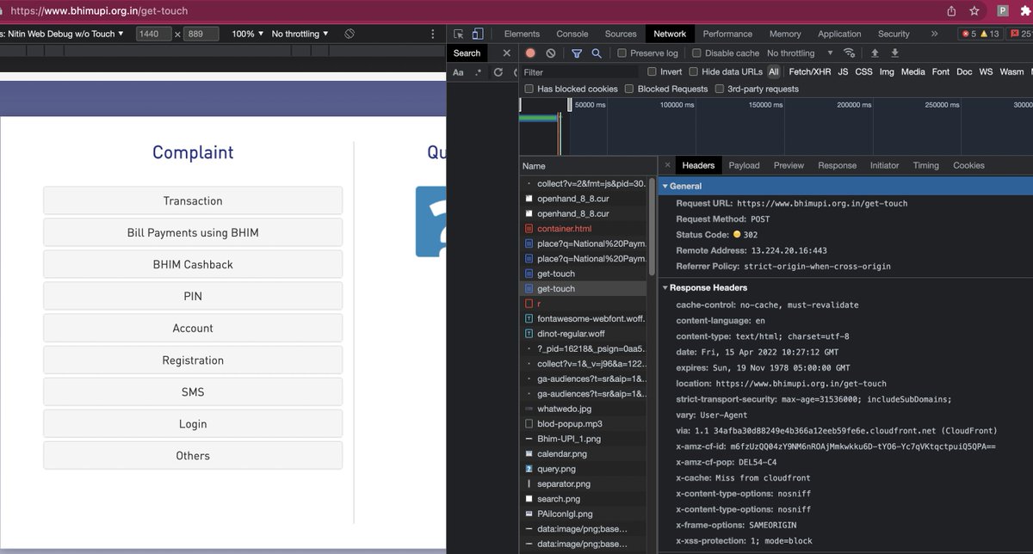Show the error count badge

tap(969, 34)
